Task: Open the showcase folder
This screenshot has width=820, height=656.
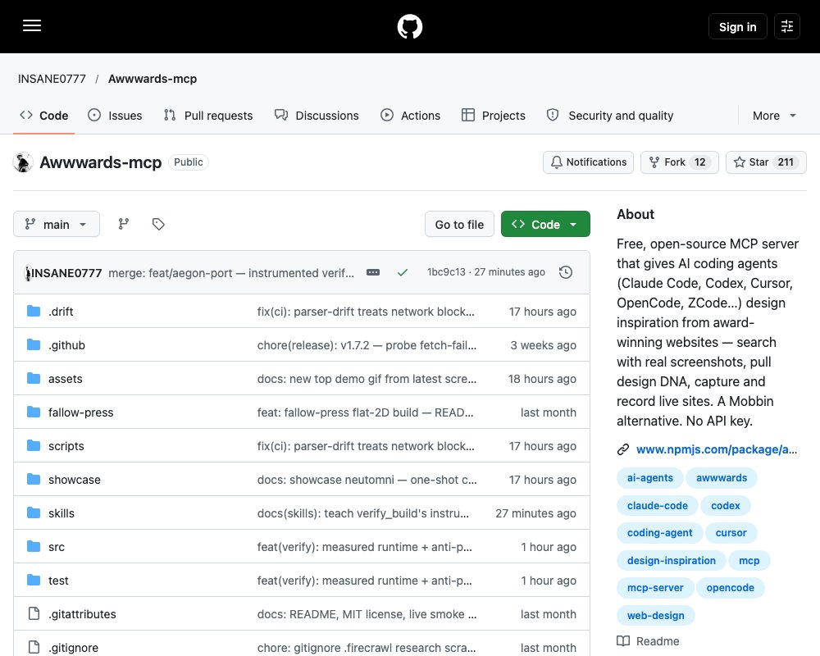Action: [75, 480]
